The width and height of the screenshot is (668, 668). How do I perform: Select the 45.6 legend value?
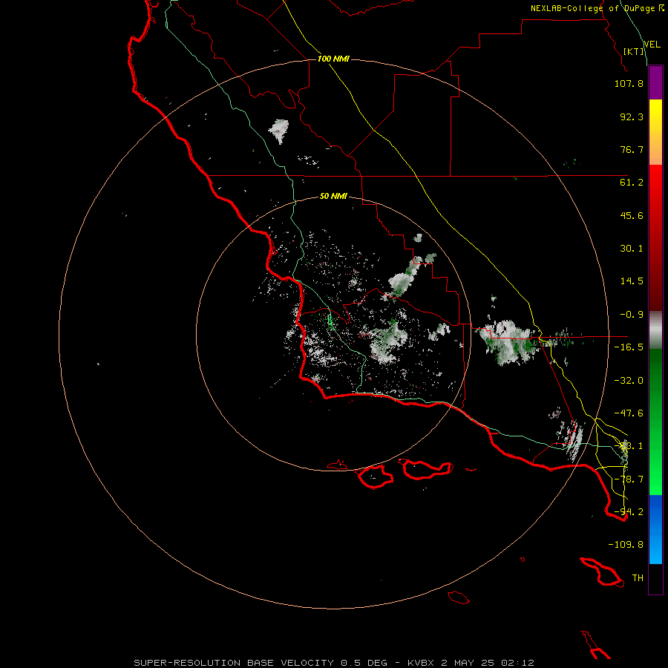pyautogui.click(x=632, y=215)
